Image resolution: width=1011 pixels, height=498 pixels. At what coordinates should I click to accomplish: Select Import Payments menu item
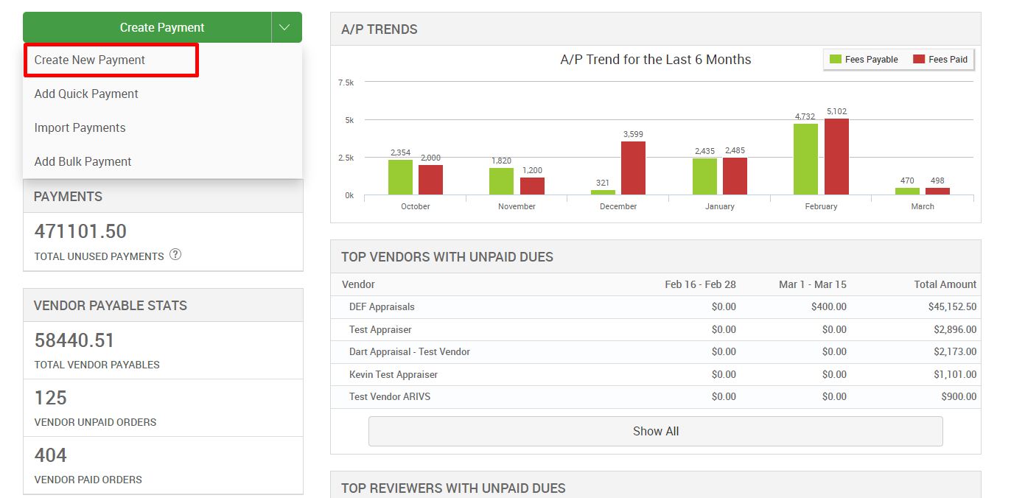pos(80,128)
